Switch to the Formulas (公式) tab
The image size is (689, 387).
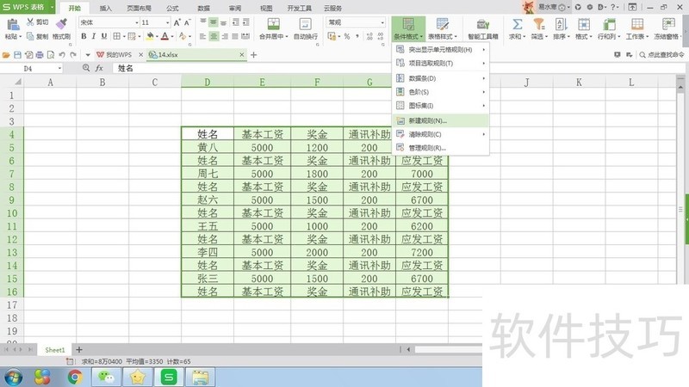pos(172,8)
